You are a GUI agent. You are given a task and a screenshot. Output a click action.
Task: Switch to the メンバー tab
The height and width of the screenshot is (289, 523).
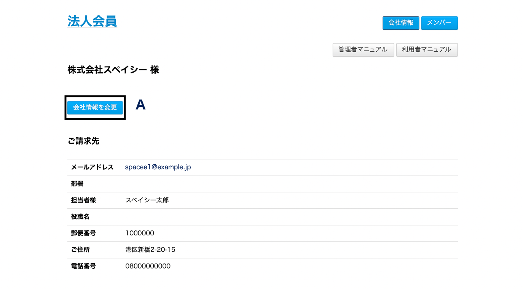coord(439,23)
